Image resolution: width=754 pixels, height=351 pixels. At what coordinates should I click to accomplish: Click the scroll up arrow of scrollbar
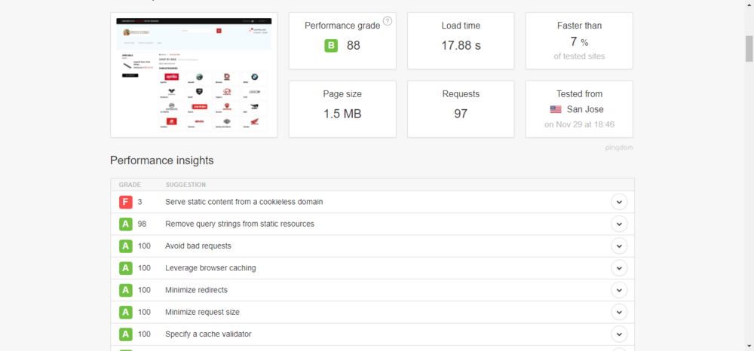[x=749, y=3]
